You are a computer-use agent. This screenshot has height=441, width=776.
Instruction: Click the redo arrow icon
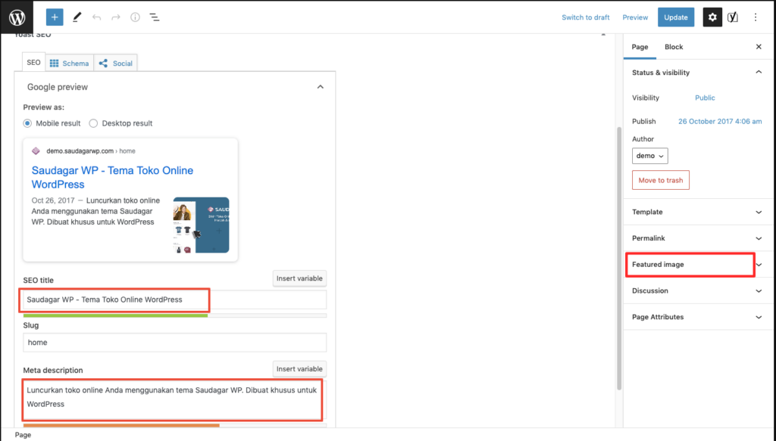[x=116, y=17]
